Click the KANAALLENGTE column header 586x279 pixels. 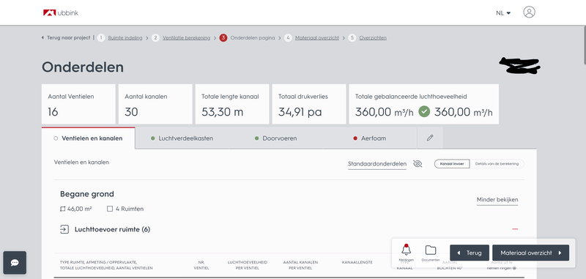click(357, 262)
